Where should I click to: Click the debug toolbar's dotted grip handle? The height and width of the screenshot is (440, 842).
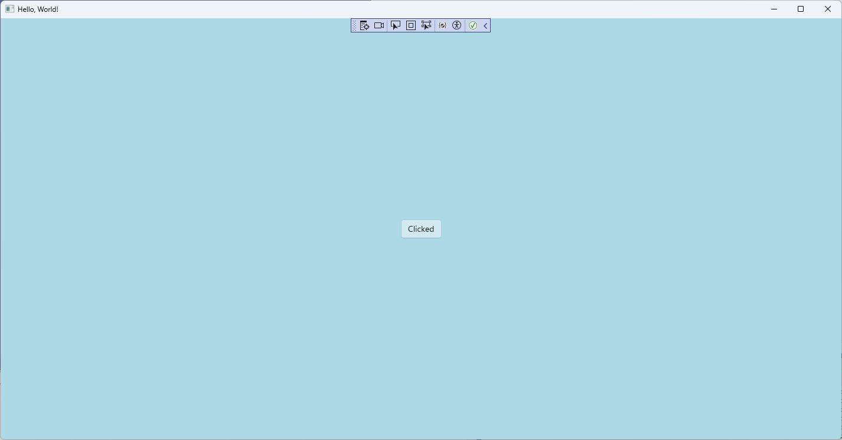(x=354, y=25)
